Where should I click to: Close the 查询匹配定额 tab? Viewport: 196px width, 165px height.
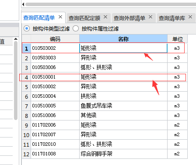pos(105,17)
